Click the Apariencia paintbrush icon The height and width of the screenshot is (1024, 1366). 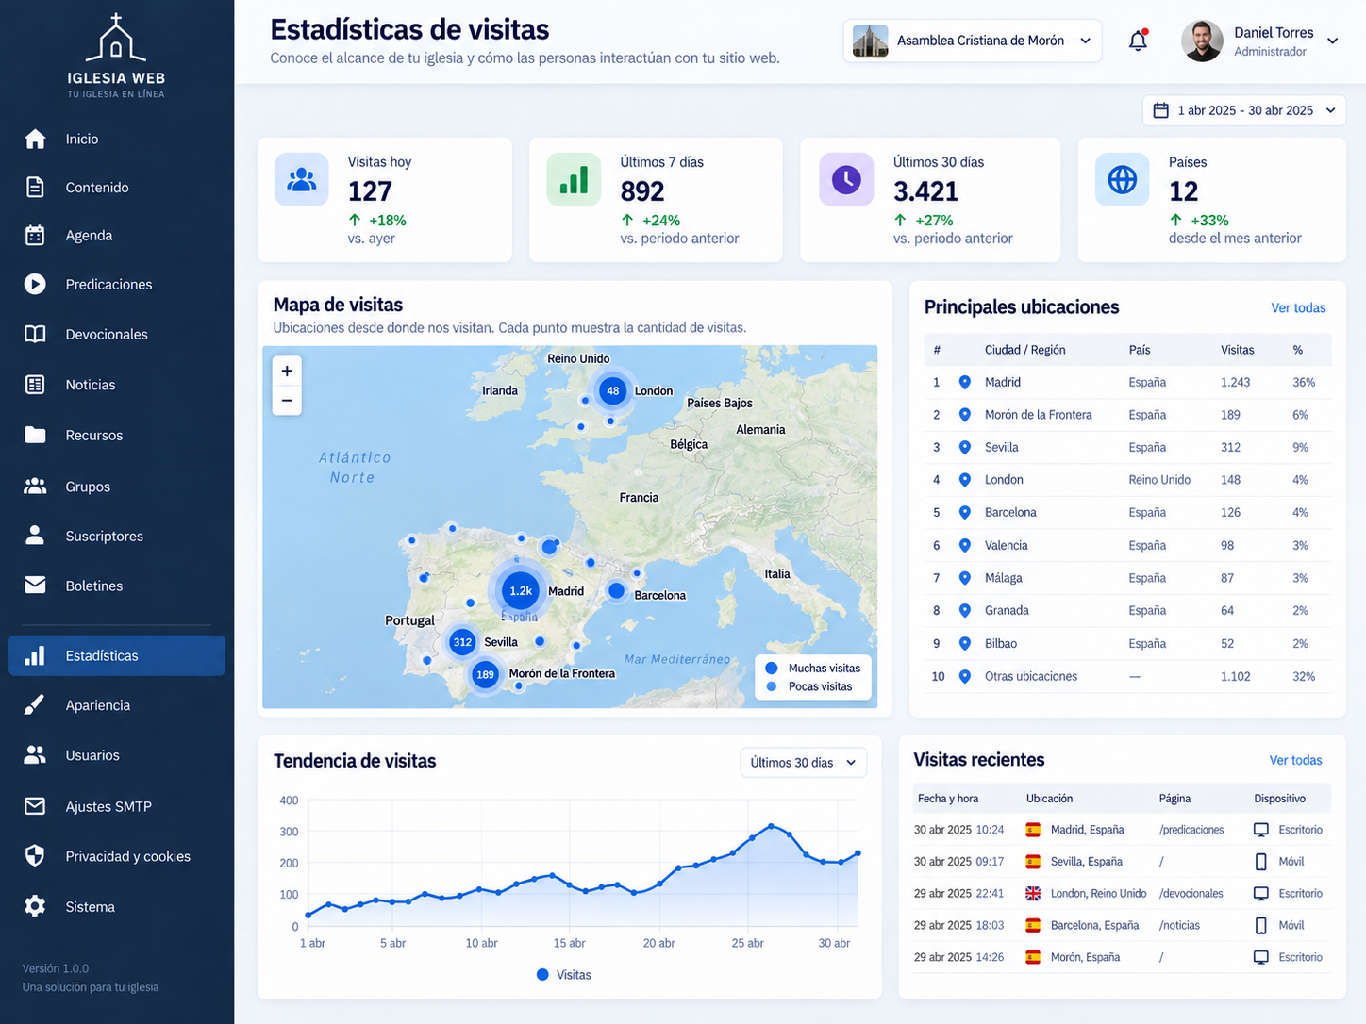[35, 704]
